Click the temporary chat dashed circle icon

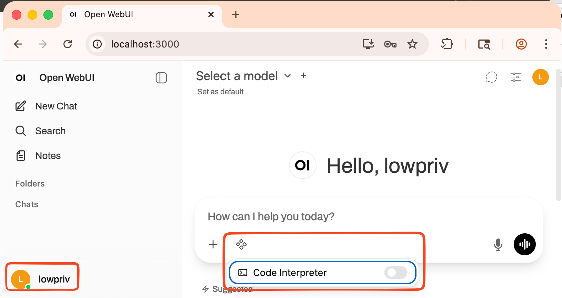tap(491, 77)
